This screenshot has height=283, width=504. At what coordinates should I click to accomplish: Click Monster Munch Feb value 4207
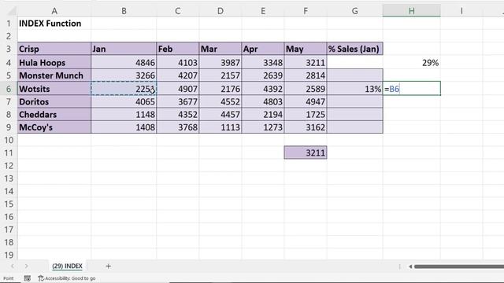pos(178,75)
